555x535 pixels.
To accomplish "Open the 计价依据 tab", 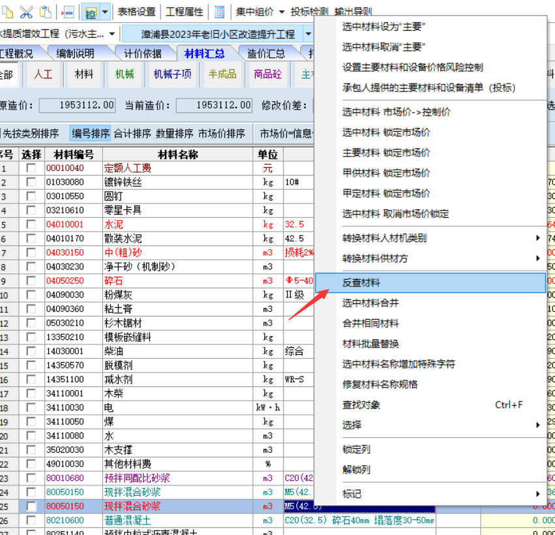I will click(x=143, y=53).
